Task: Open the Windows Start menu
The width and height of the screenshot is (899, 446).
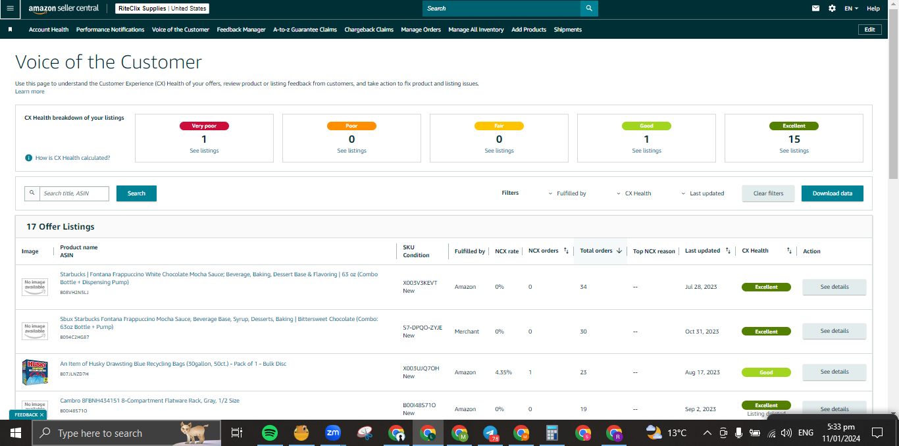Action: tap(16, 433)
